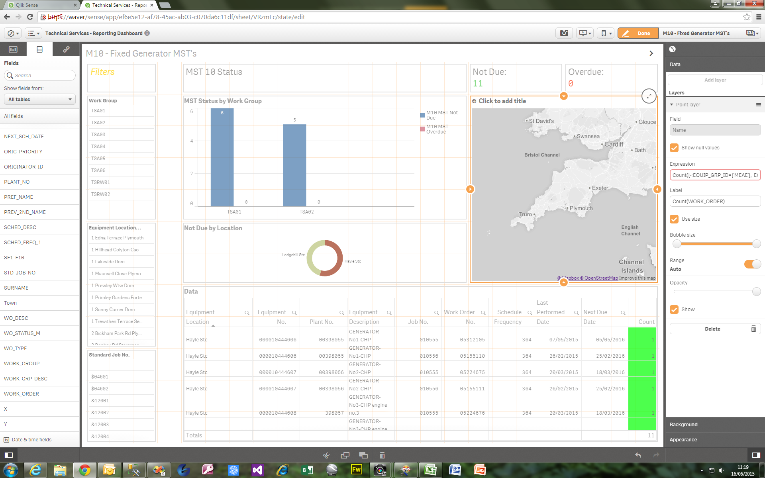Open the stories monitor dropdown
The height and width of the screenshot is (478, 765).
tap(585, 33)
